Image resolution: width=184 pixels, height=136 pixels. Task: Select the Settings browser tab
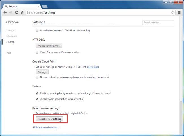[22, 6]
